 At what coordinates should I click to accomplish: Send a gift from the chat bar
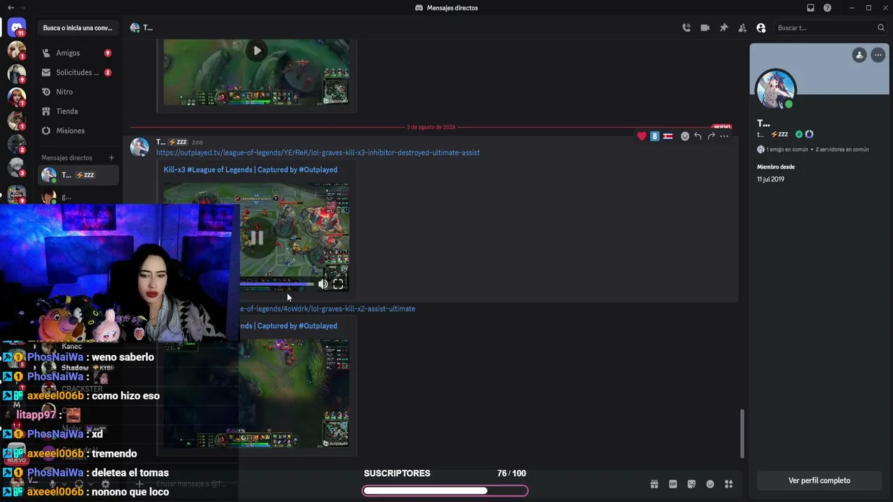coord(654,484)
